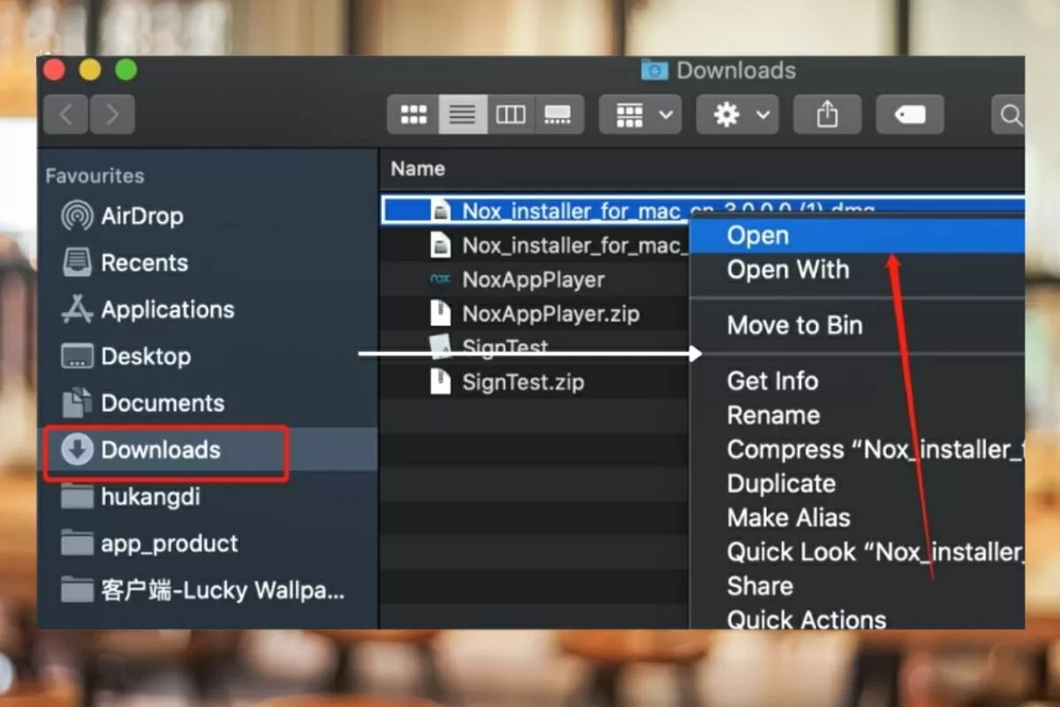Screen dimensions: 1060x707
Task: Open the Share icon in the toolbar
Action: click(827, 114)
